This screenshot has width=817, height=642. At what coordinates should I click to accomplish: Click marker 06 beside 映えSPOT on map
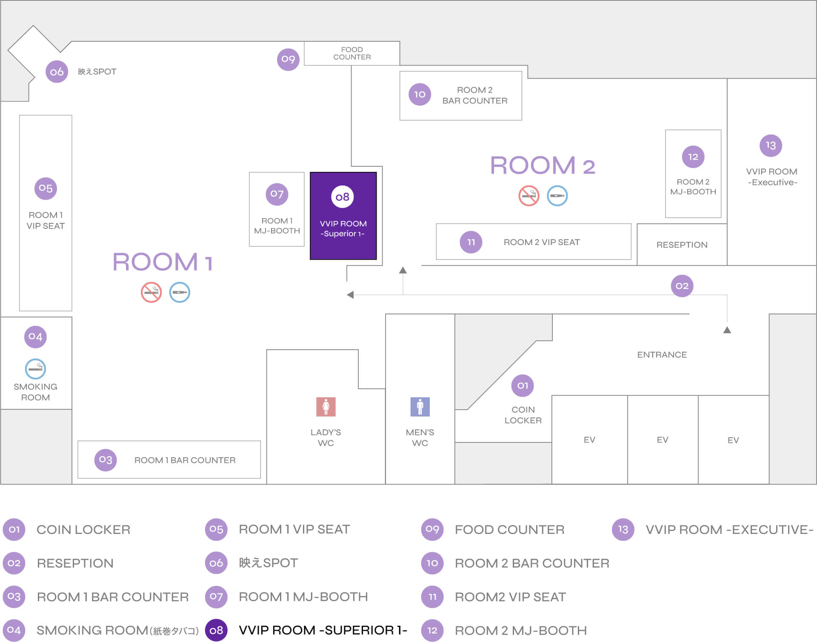(x=57, y=71)
